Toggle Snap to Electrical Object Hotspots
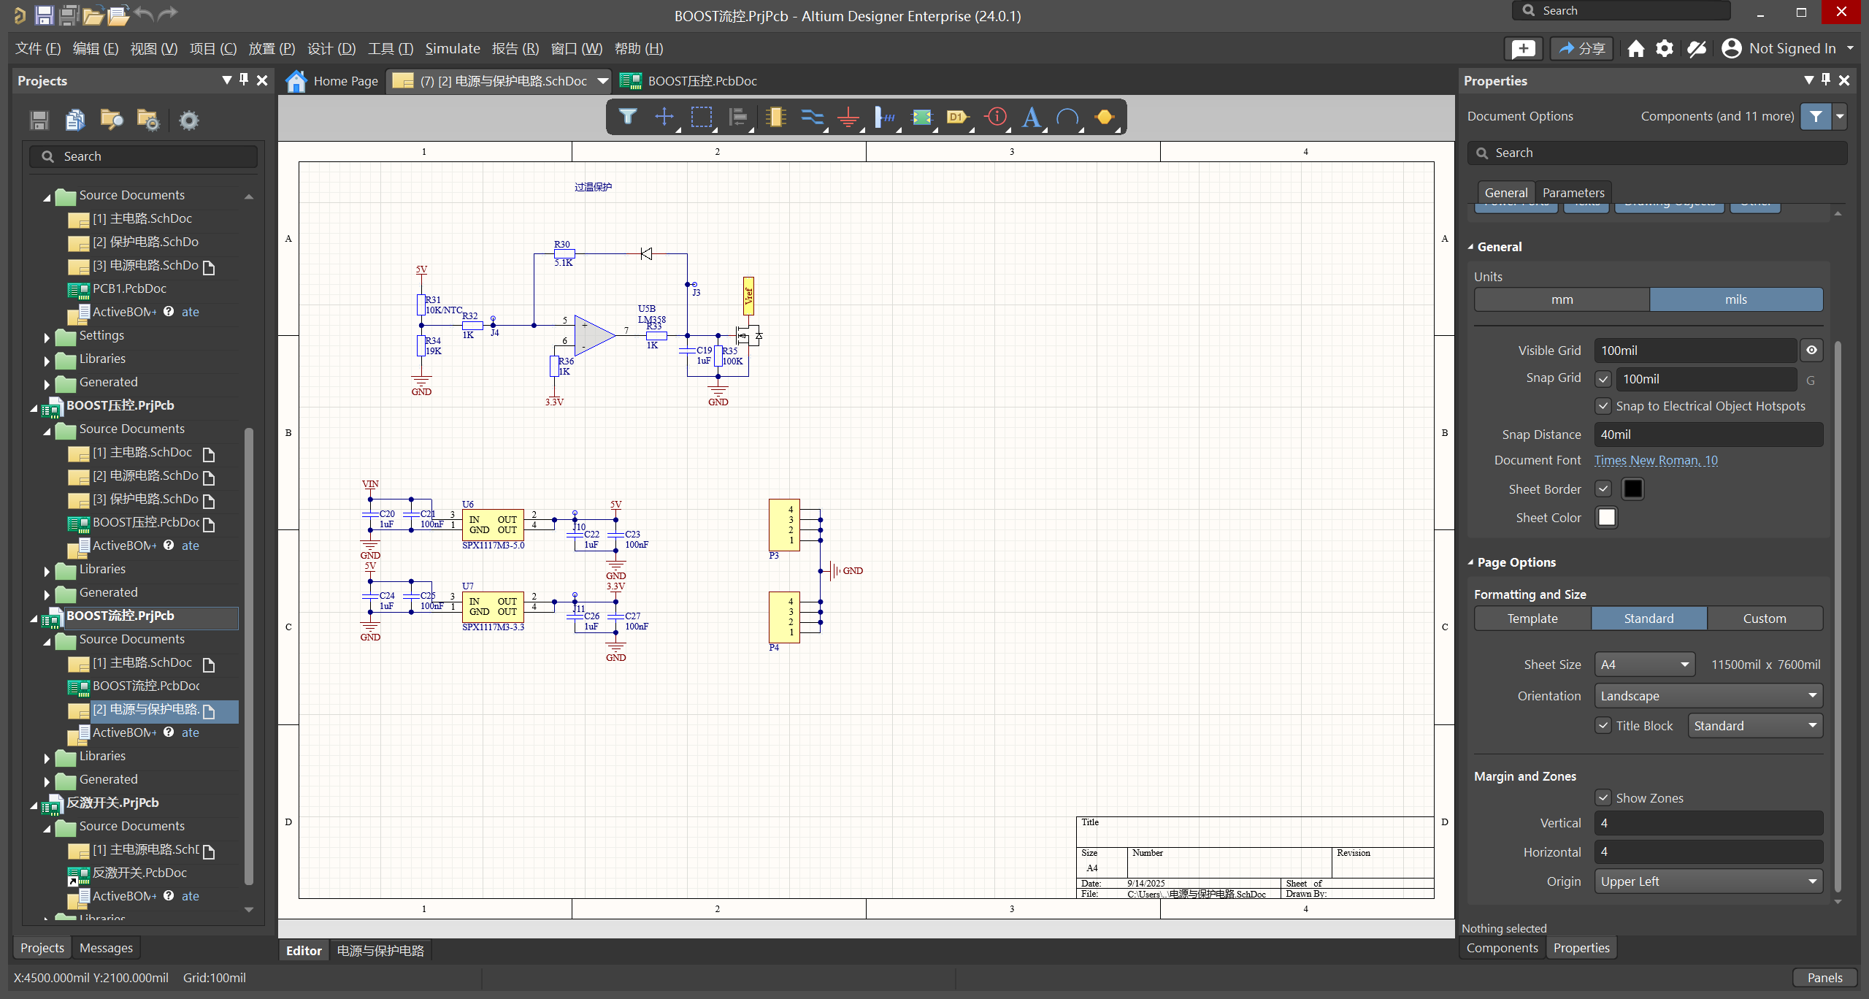 click(x=1603, y=406)
